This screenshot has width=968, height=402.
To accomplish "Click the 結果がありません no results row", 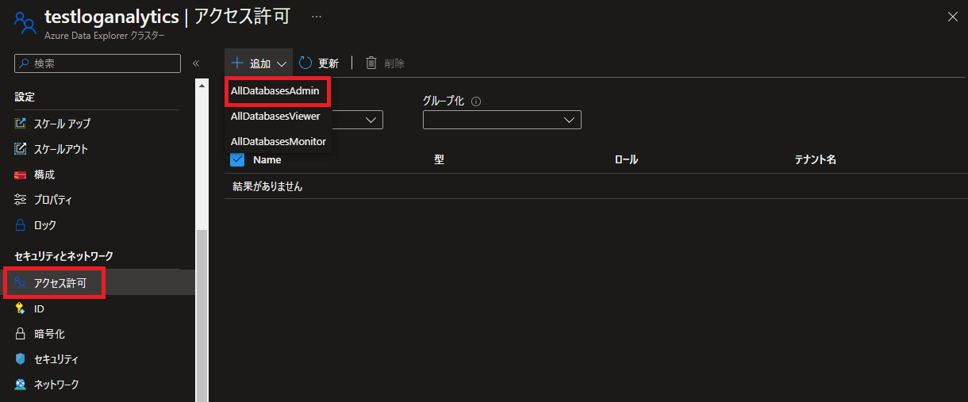I will click(596, 186).
